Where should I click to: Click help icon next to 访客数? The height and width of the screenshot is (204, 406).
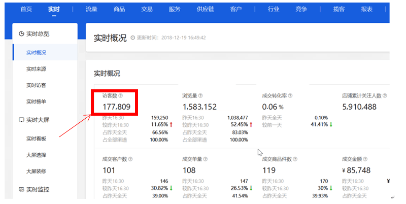click(x=120, y=96)
